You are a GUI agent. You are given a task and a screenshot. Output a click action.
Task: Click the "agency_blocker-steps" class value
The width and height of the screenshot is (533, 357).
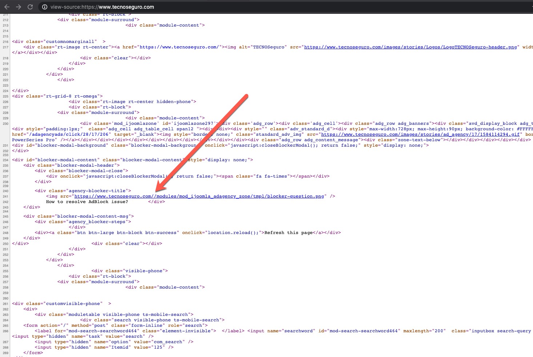[x=98, y=222]
